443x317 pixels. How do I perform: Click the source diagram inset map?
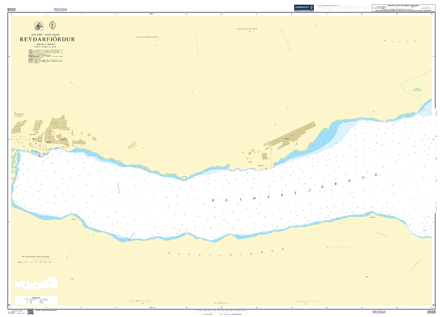pos(36,283)
